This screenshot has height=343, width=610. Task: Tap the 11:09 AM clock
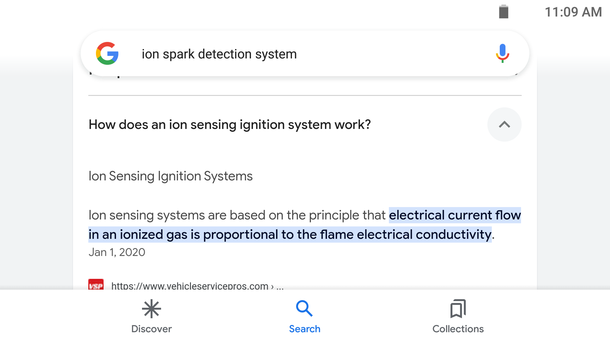coord(573,12)
